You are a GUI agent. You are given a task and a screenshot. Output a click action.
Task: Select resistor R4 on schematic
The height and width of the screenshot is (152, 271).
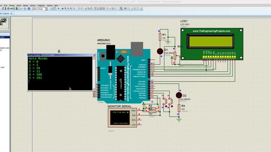[x=179, y=108]
